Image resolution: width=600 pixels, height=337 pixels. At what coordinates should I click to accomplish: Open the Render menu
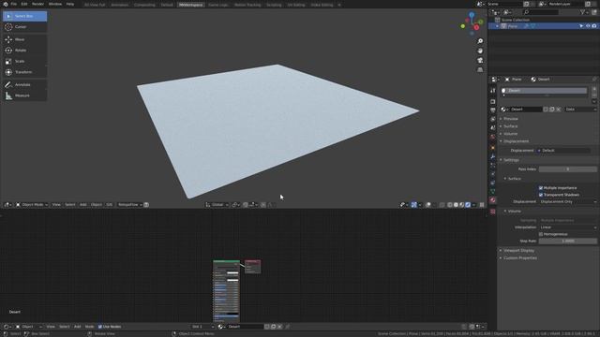click(37, 4)
